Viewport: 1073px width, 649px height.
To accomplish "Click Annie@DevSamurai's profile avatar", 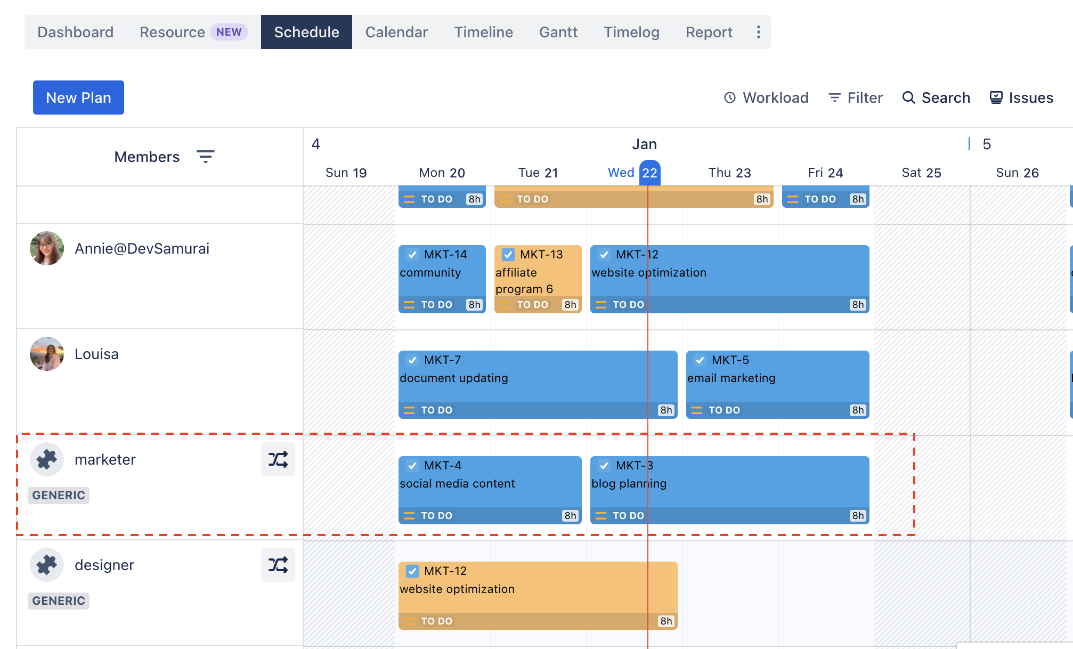I will tap(46, 248).
